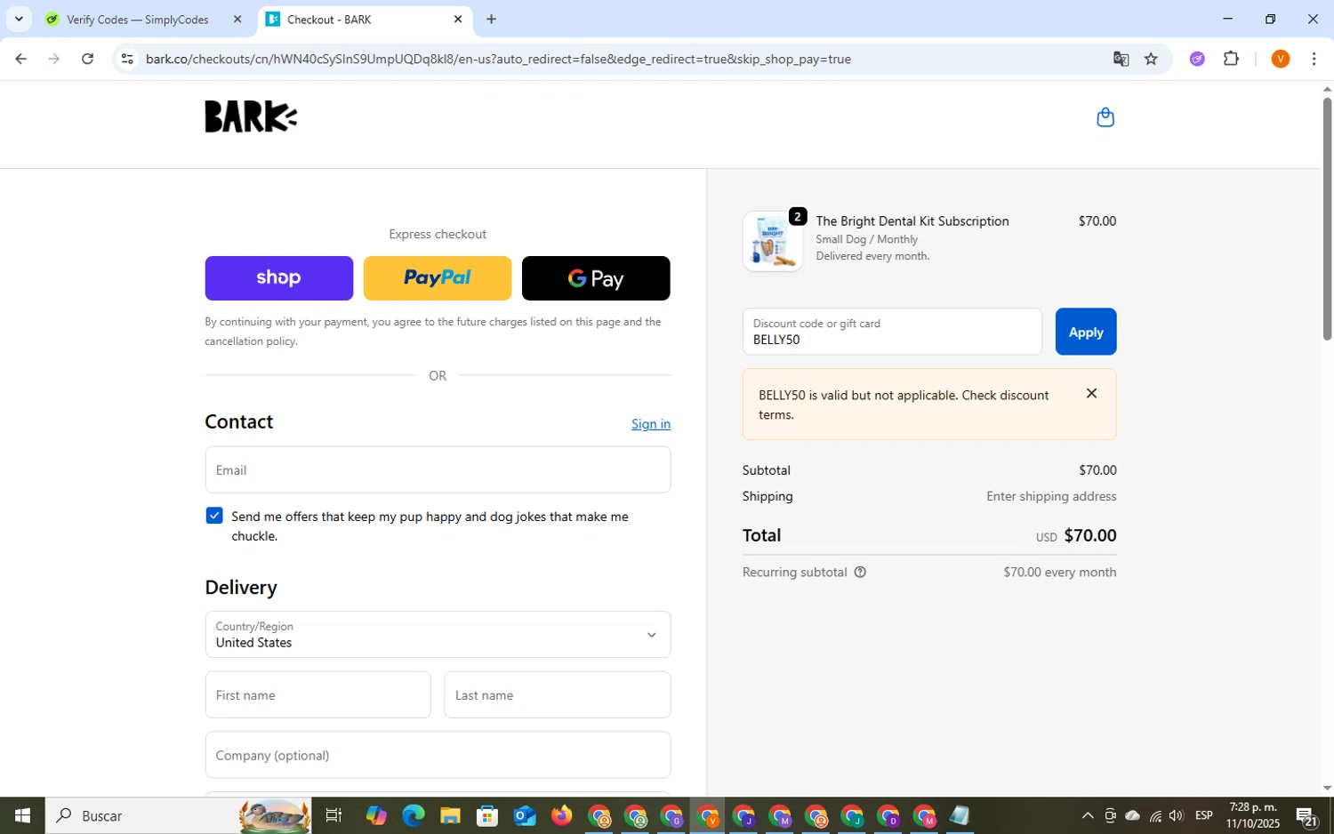Open the Google Translate page icon
Viewport: 1334px width, 834px height.
1121,59
